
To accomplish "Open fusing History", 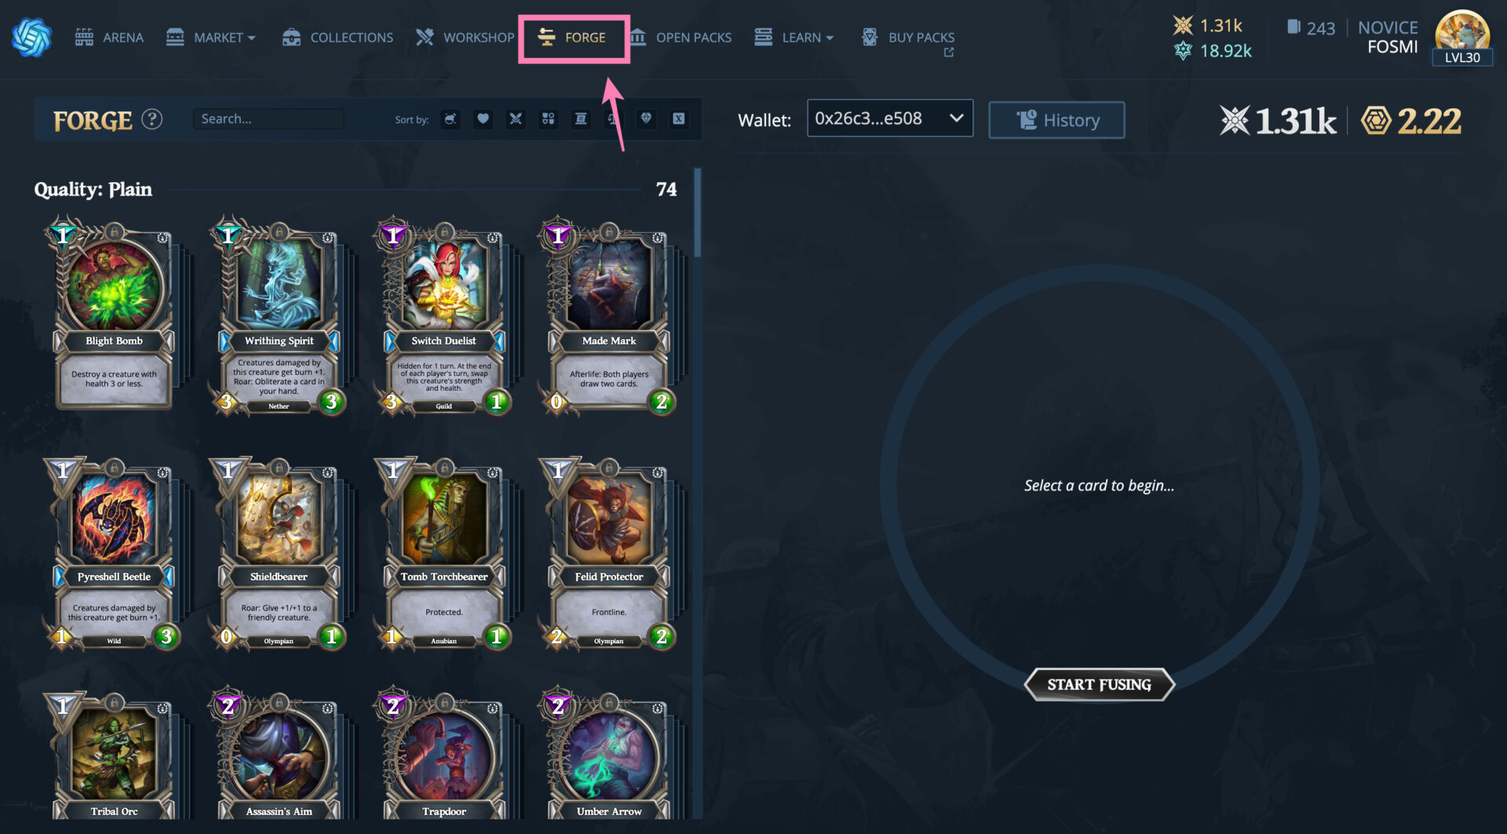I will tap(1056, 120).
